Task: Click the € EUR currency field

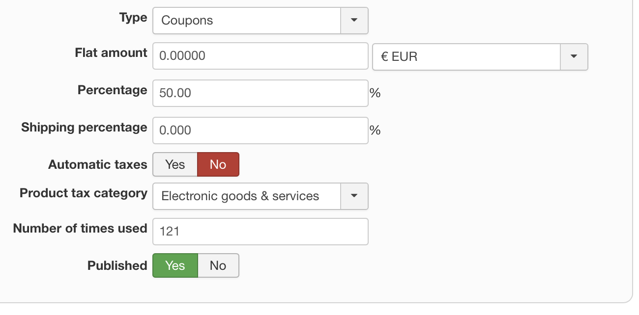Action: coord(466,56)
